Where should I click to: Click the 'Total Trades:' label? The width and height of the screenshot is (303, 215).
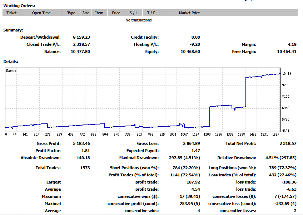(x=48, y=168)
